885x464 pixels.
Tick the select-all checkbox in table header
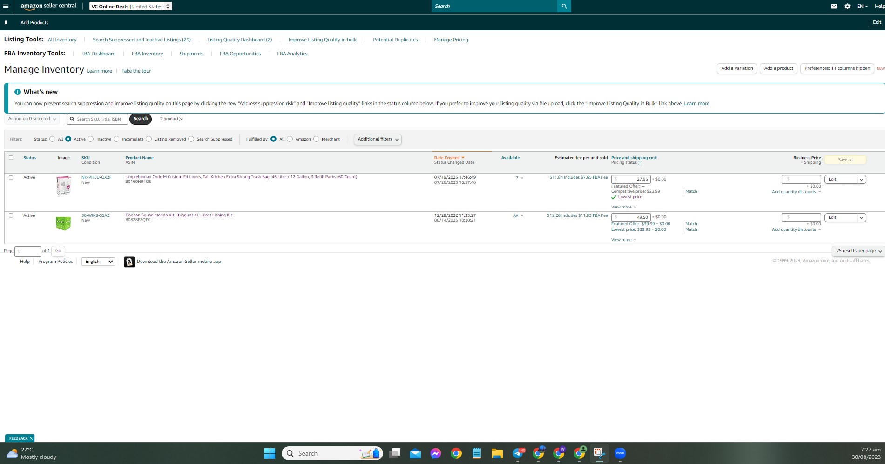pyautogui.click(x=11, y=158)
